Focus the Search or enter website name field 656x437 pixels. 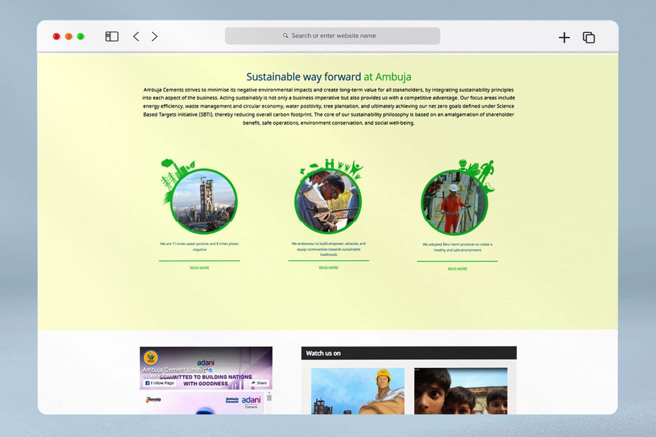point(333,36)
